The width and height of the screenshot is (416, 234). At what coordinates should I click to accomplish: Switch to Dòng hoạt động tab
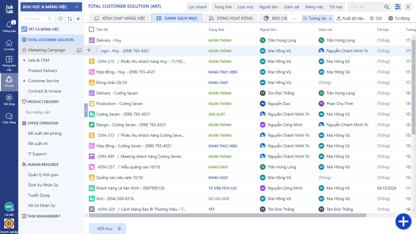click(x=231, y=18)
